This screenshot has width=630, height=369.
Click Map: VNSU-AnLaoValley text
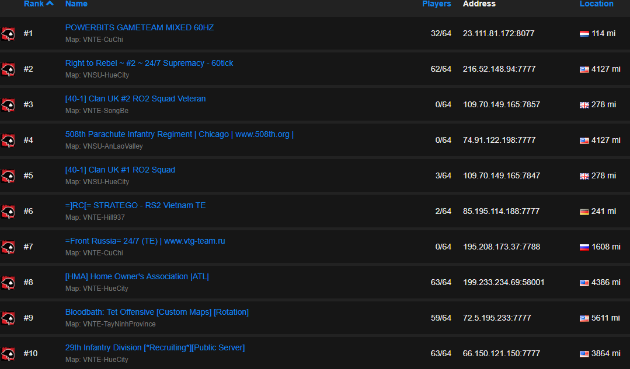pyautogui.click(x=104, y=146)
